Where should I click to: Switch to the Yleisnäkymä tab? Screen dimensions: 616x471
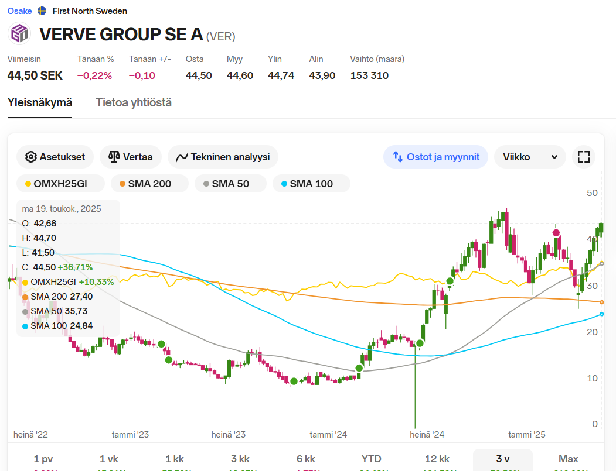coord(40,103)
